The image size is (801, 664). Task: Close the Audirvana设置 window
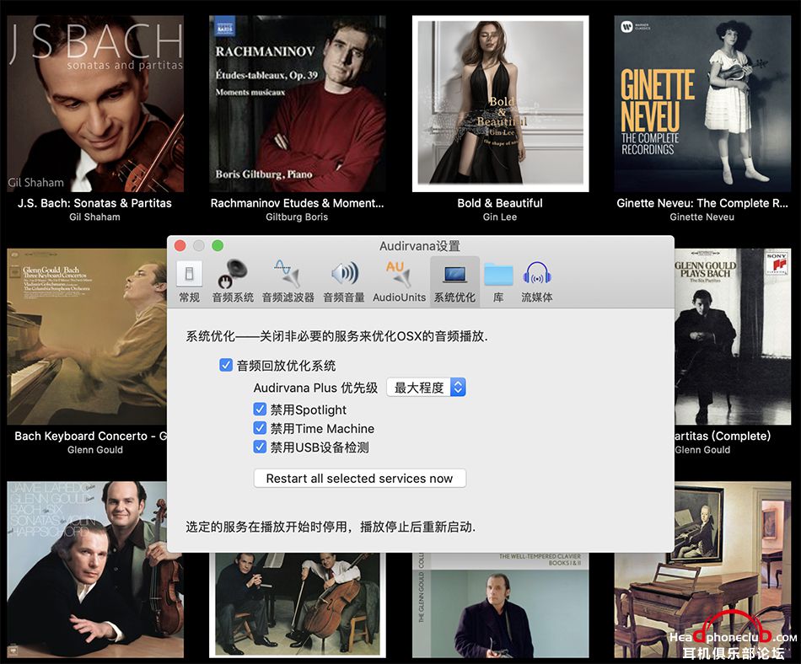[180, 246]
